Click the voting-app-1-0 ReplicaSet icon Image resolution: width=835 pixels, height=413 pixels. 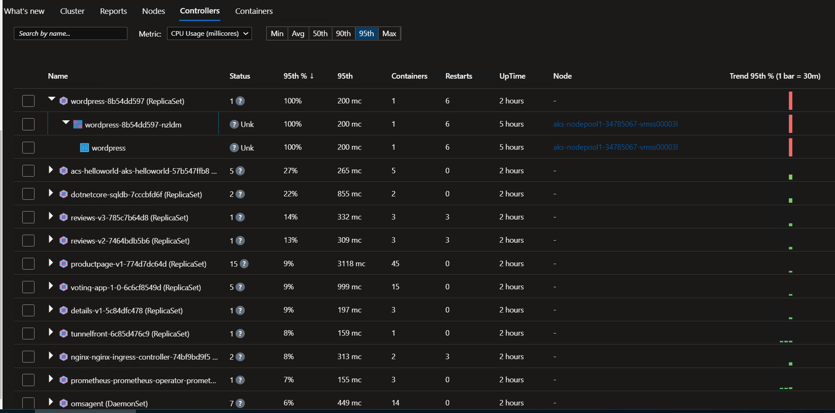click(64, 287)
